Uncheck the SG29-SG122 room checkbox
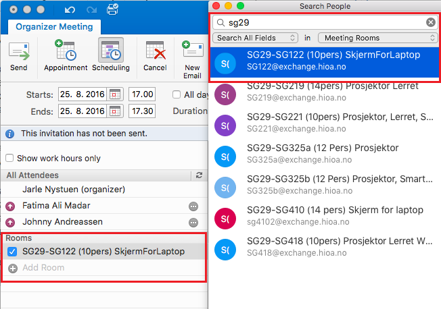This screenshot has height=309, width=441. [x=11, y=252]
